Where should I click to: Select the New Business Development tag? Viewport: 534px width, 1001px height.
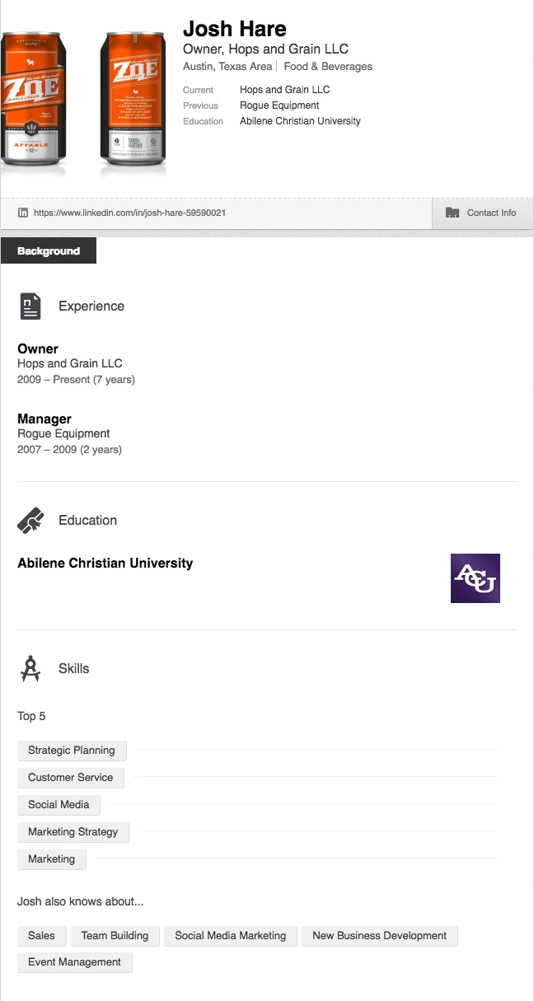379,936
